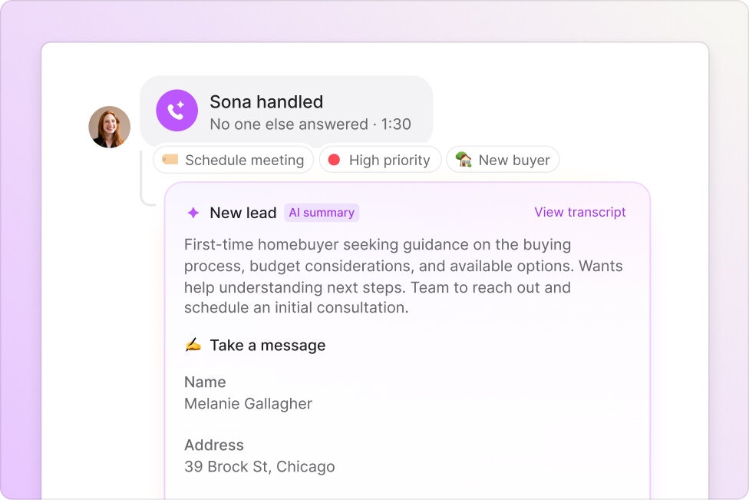
Task: Click the New lead heading
Action: tap(243, 213)
